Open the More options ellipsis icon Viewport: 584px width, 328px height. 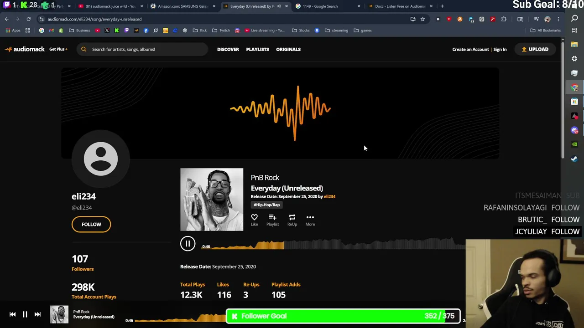pyautogui.click(x=310, y=217)
